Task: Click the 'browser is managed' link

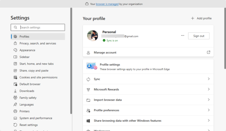Action: 107,4
